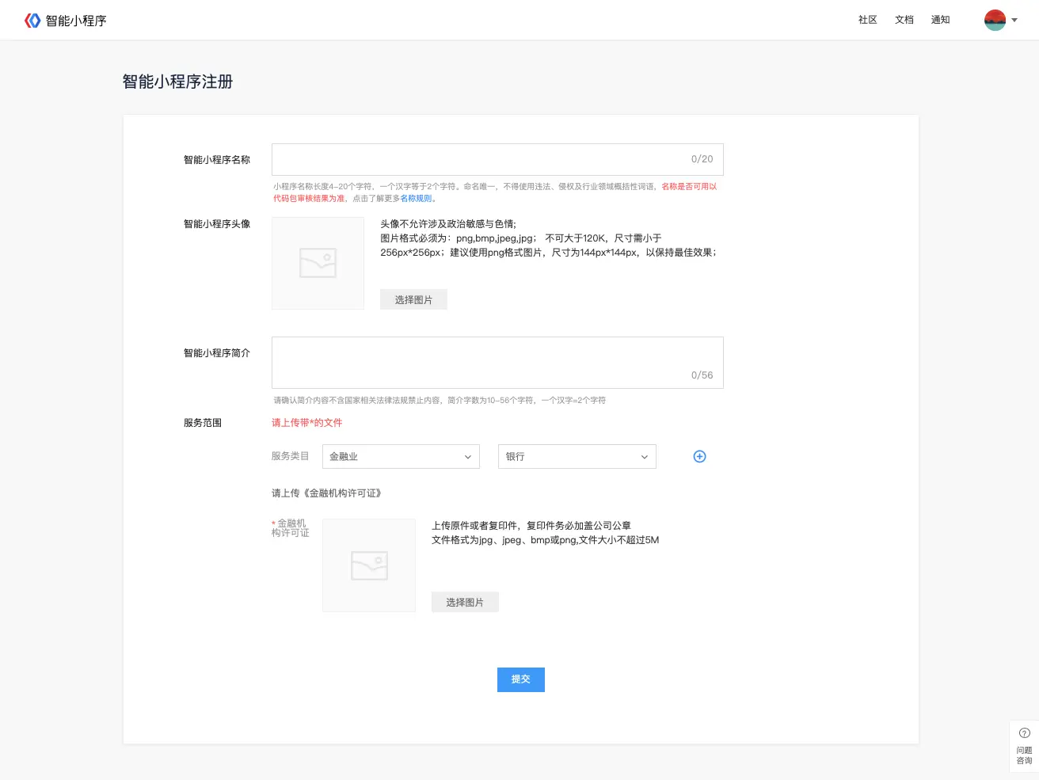Click the 智能小程序 header title text

(76, 21)
